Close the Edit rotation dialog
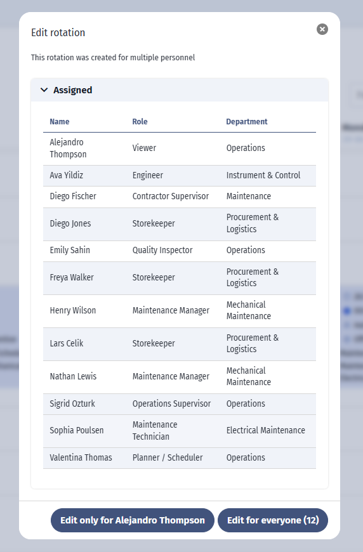This screenshot has height=552, width=363. pyautogui.click(x=322, y=29)
